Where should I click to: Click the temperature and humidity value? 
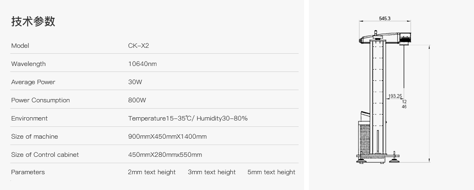[188, 119]
